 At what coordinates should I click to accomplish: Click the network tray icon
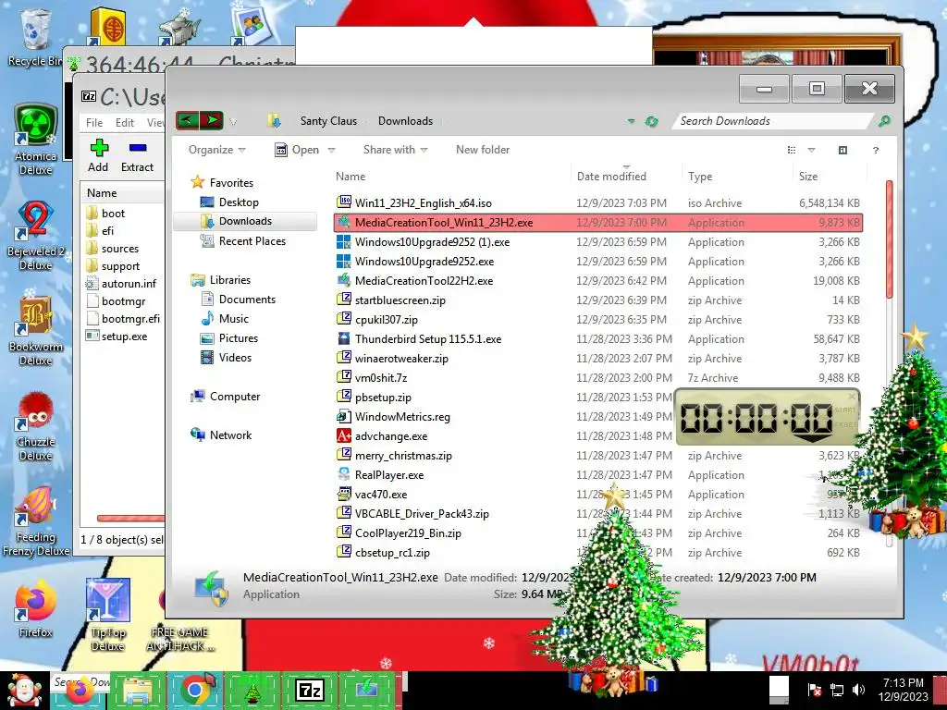(x=836, y=690)
